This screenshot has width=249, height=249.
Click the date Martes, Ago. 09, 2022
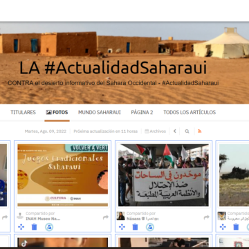46,131
